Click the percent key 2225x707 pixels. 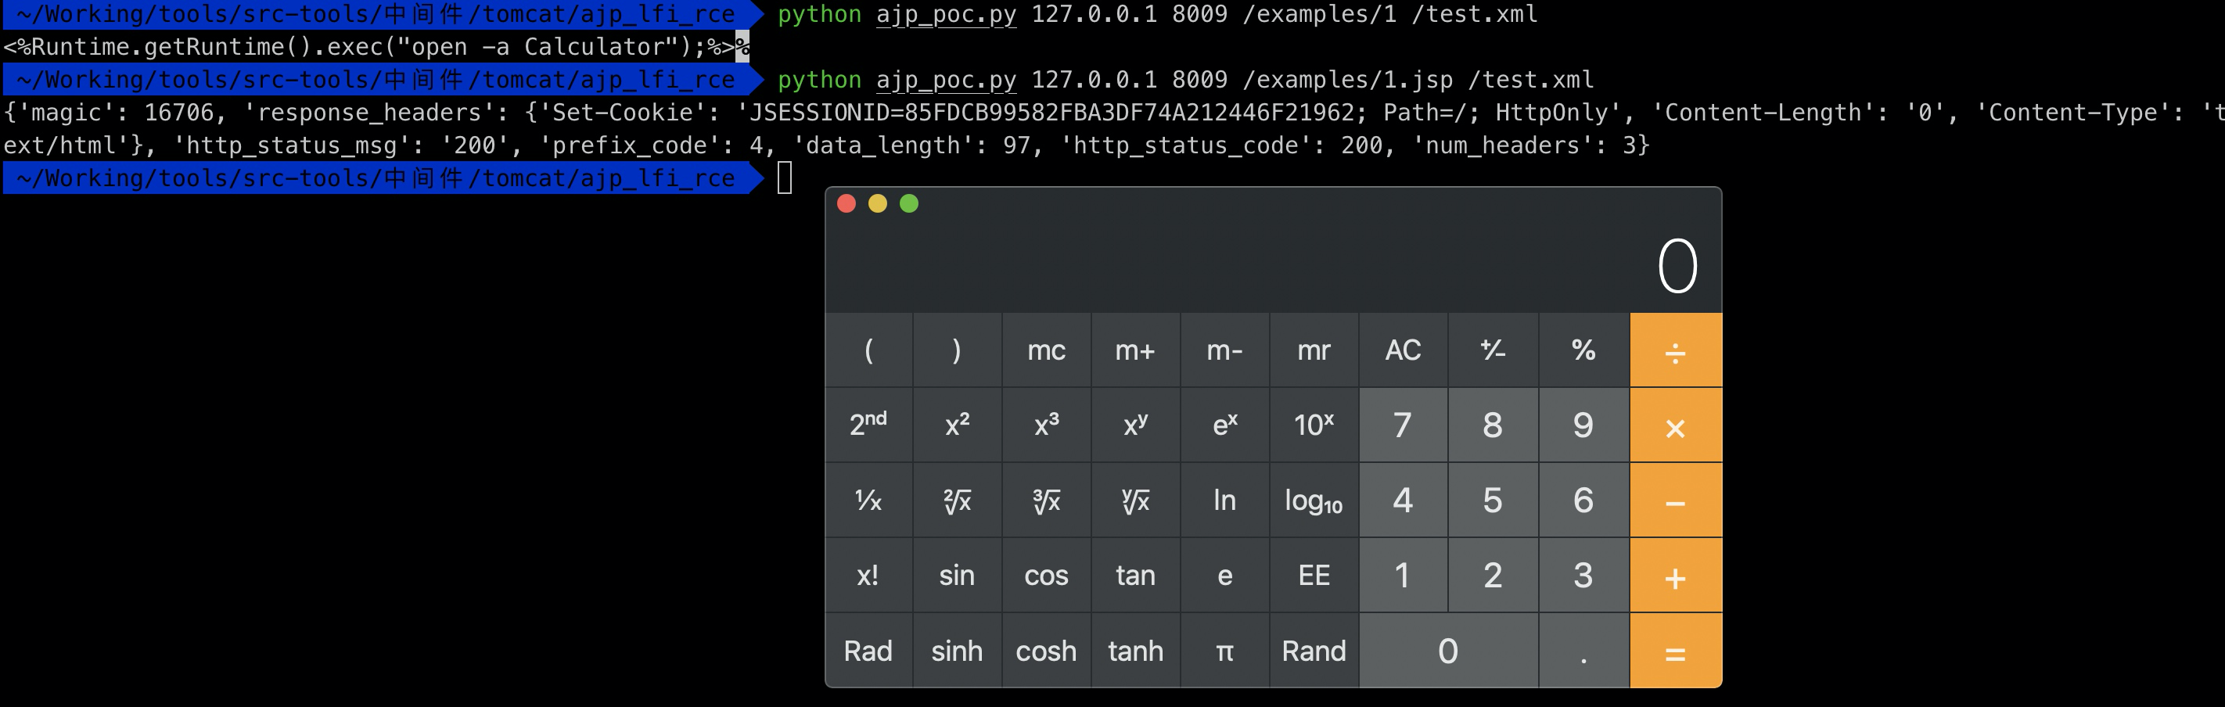tap(1583, 350)
